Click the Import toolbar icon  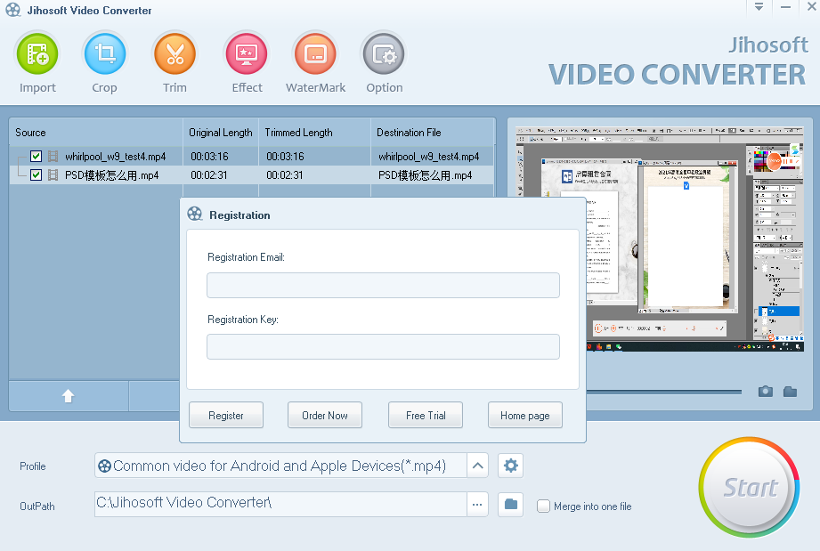pos(37,53)
